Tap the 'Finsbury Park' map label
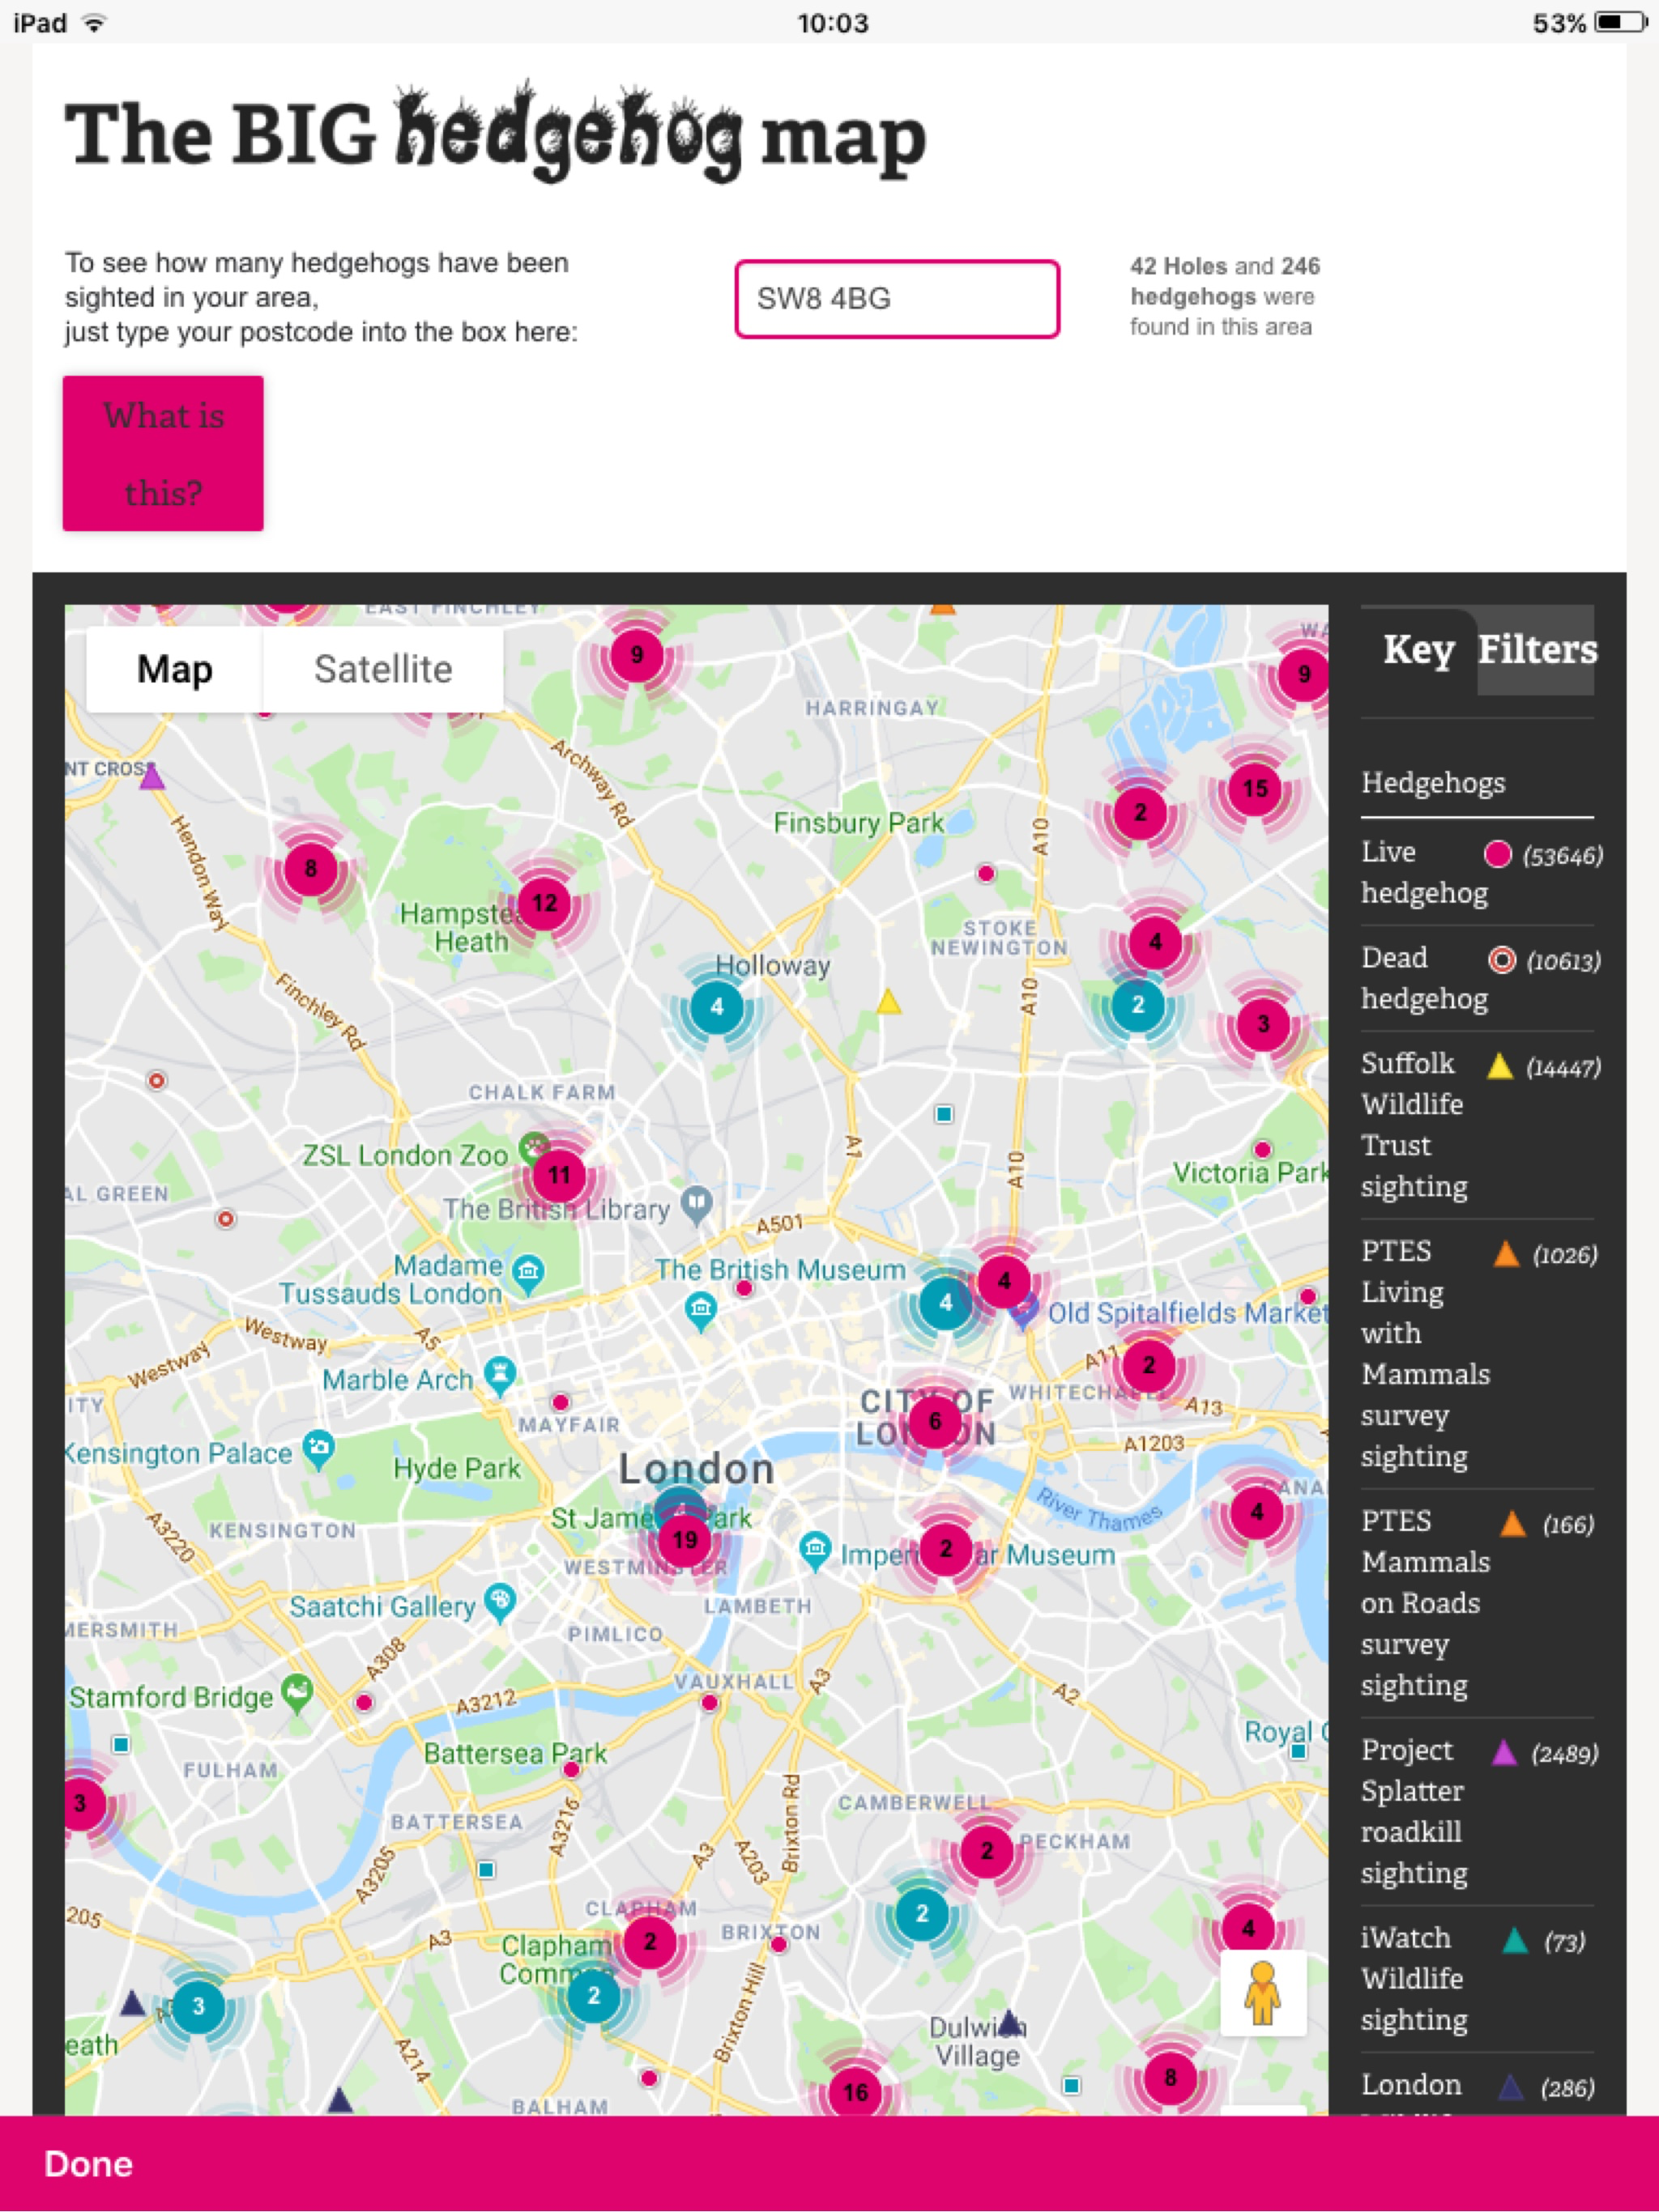1659x2212 pixels. (859, 823)
